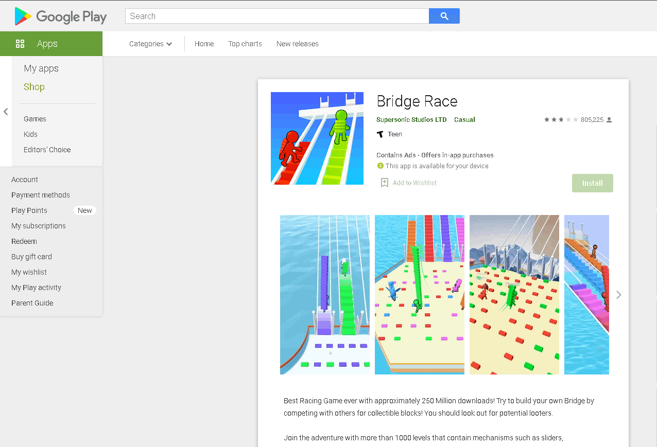Open Play Points
The image size is (657, 447).
(29, 210)
